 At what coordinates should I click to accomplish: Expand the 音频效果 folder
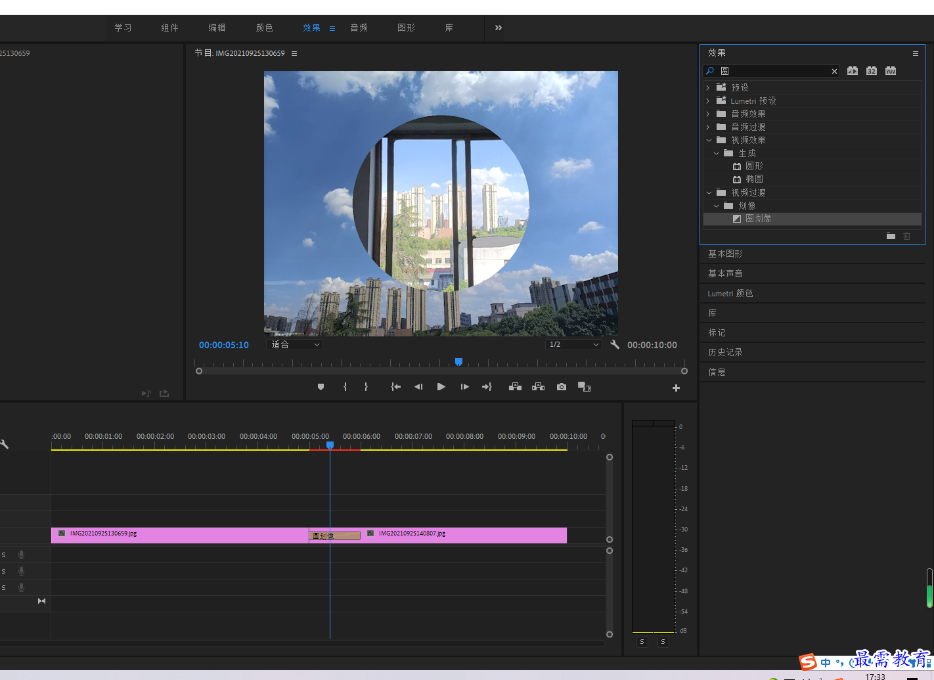click(x=708, y=114)
